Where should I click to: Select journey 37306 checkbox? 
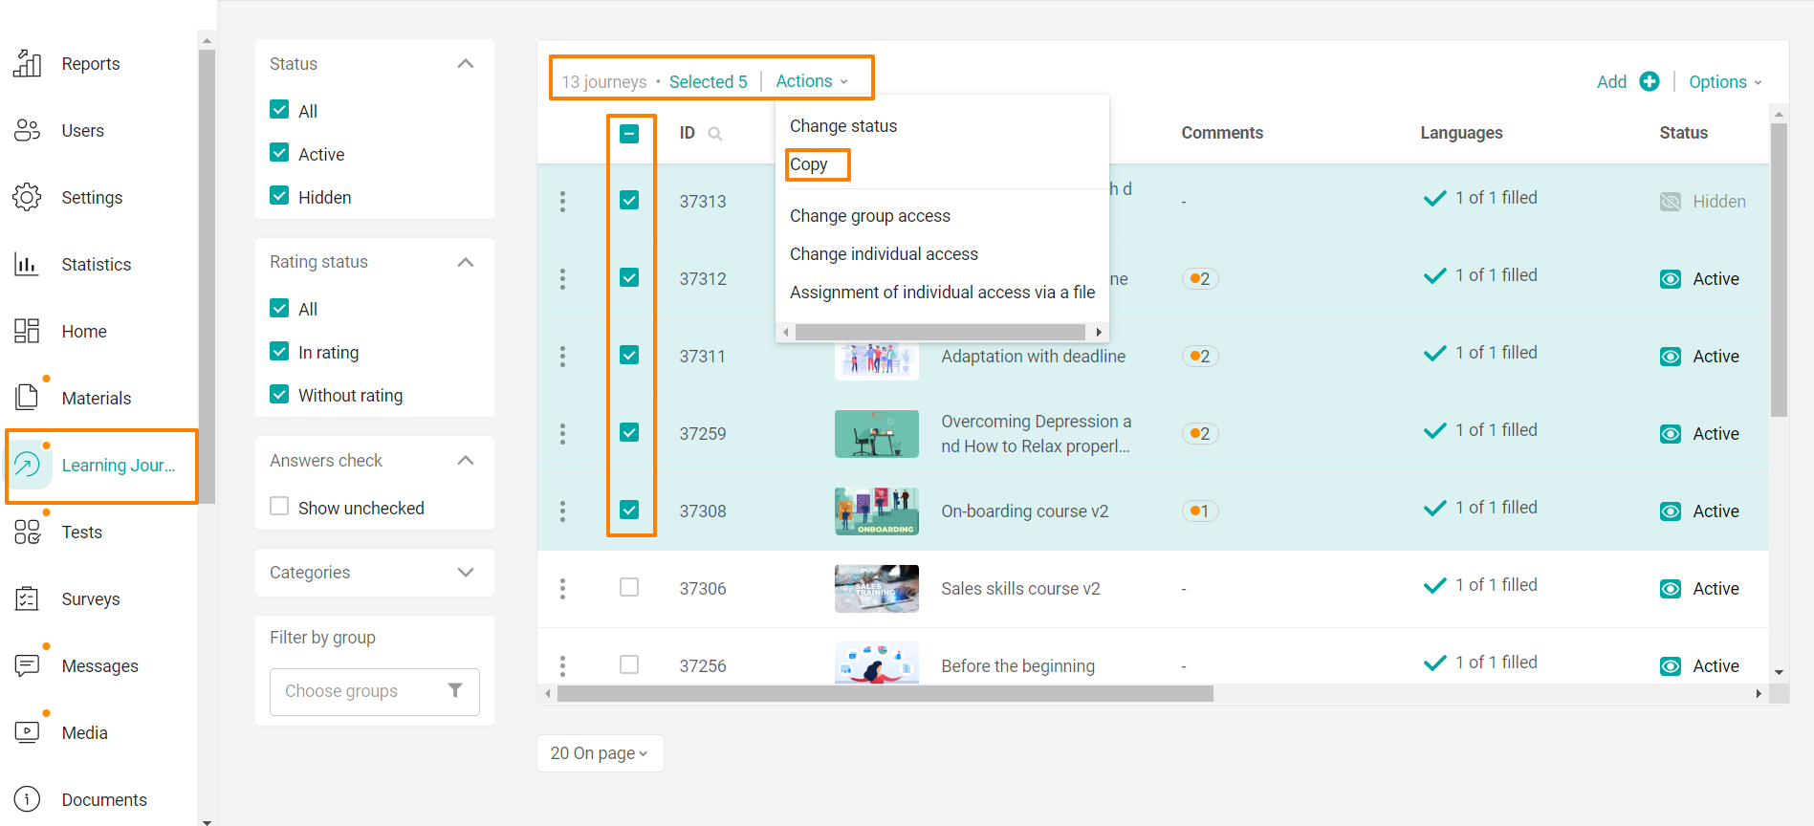point(629,587)
